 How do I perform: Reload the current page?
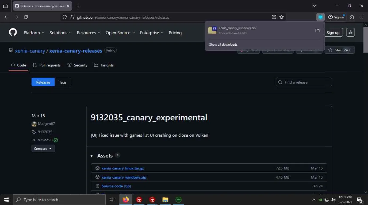tap(26, 17)
